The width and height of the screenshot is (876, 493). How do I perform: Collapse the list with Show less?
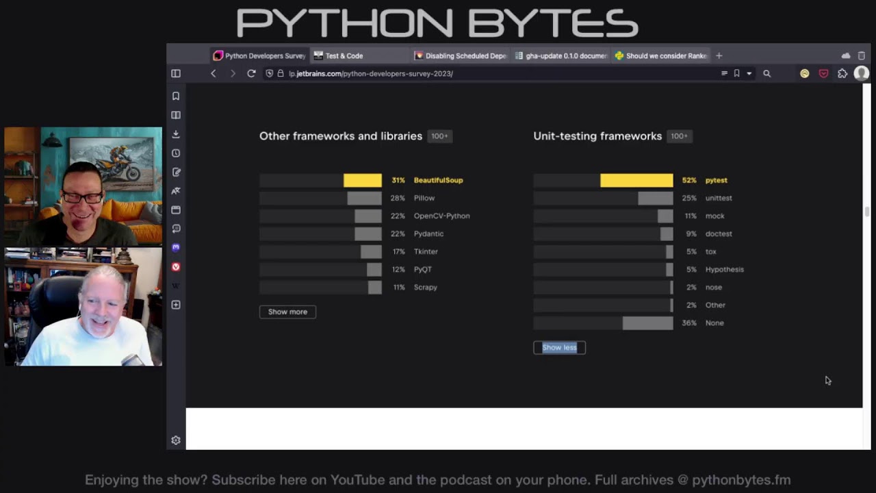point(559,347)
